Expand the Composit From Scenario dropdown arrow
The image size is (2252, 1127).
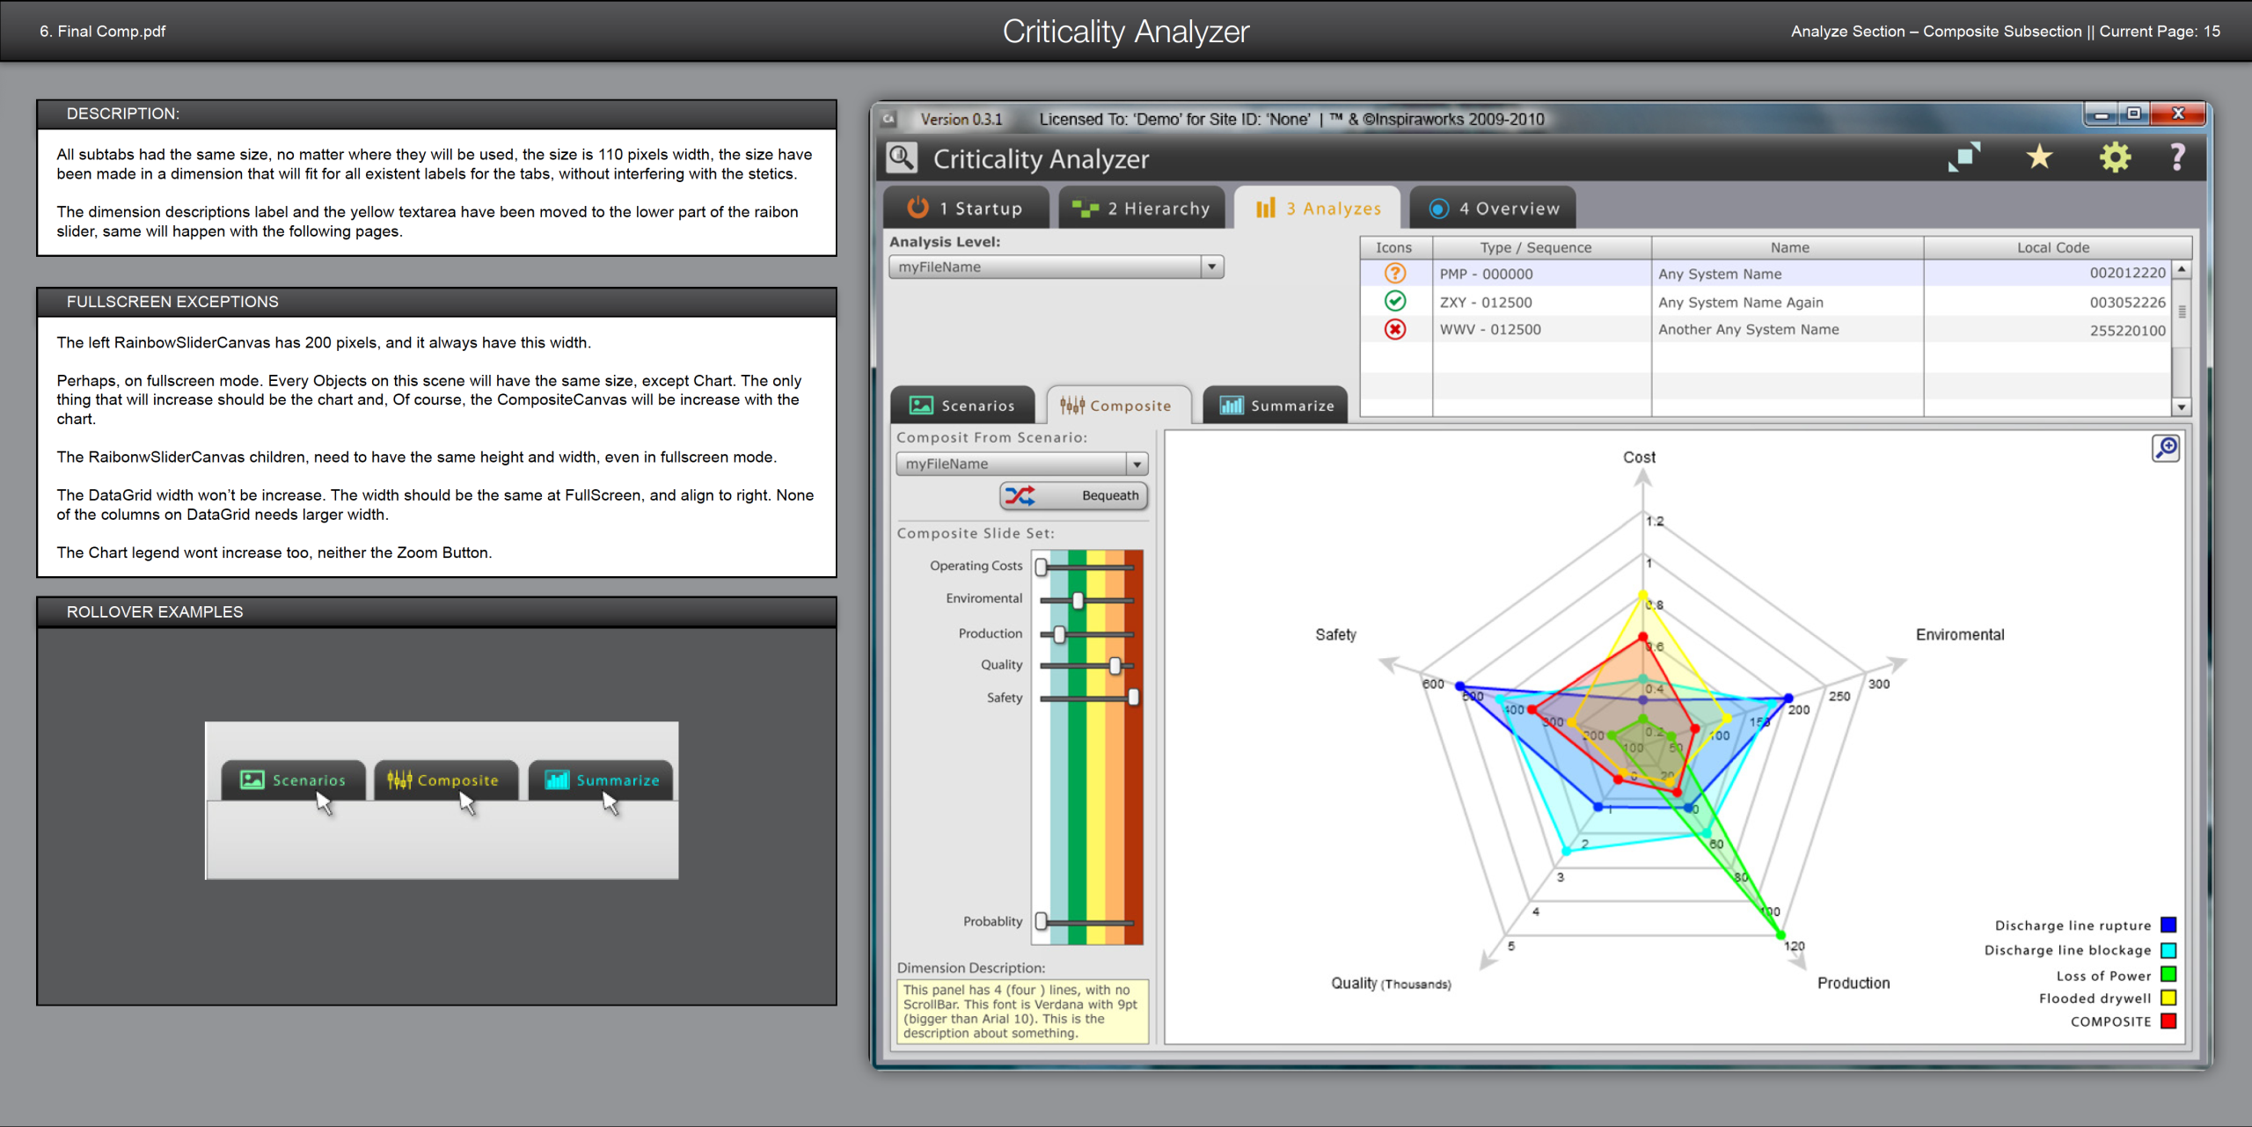point(1137,464)
